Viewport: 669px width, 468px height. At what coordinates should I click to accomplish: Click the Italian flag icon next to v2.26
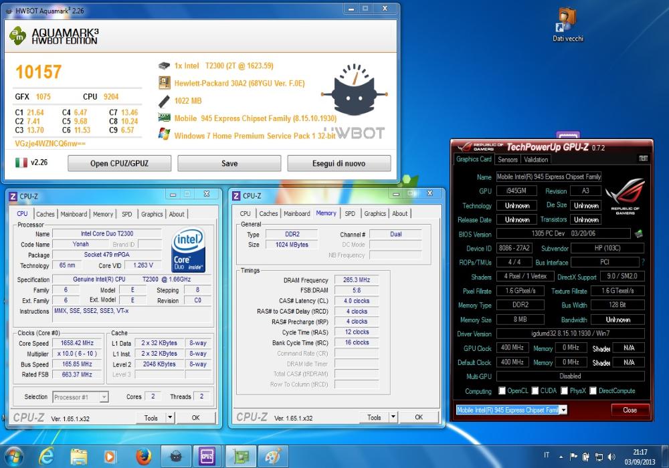point(21,162)
